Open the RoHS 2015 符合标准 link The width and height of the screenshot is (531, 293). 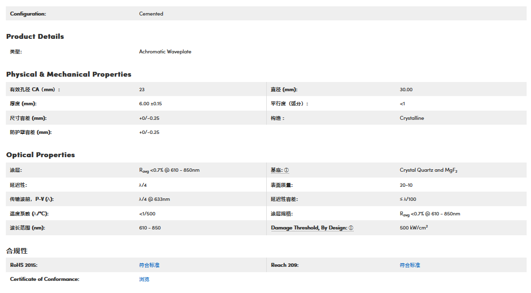[149, 265]
